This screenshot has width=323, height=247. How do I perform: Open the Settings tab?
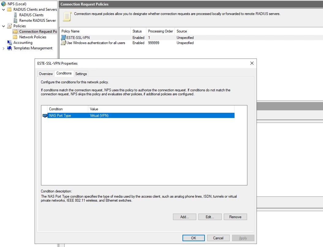[x=81, y=74]
